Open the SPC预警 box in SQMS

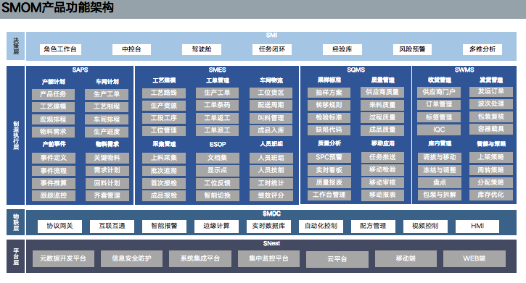click(329, 157)
